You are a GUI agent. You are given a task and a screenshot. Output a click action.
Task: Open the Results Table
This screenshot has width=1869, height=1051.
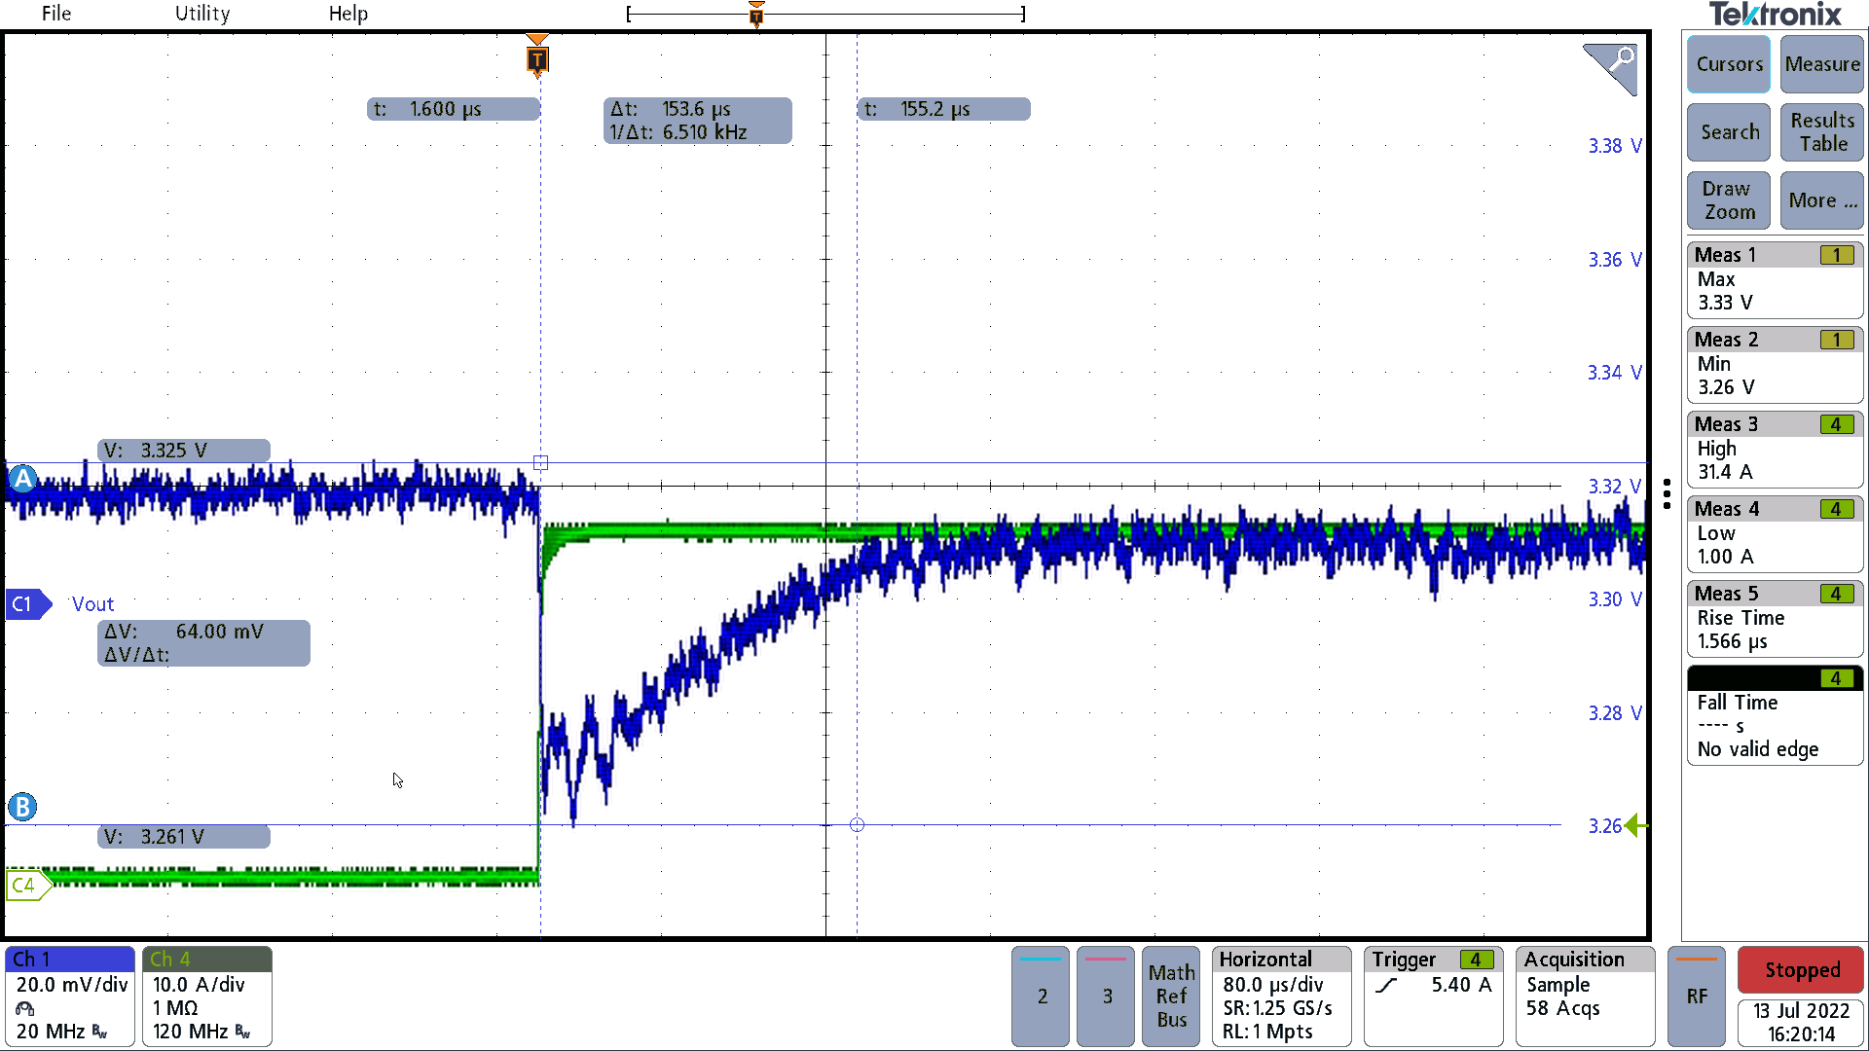click(1822, 132)
